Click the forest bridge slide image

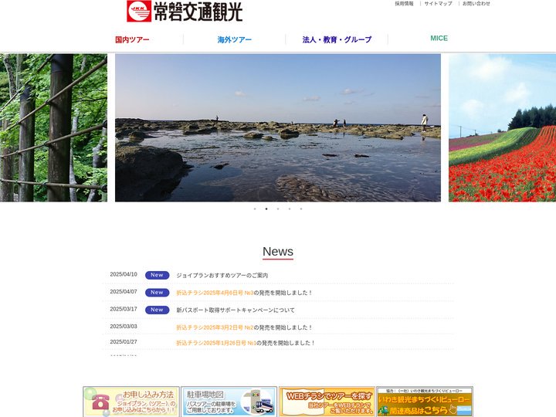(x=53, y=127)
